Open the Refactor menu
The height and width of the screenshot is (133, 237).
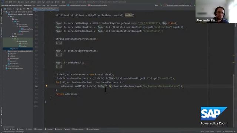pos(33,2)
